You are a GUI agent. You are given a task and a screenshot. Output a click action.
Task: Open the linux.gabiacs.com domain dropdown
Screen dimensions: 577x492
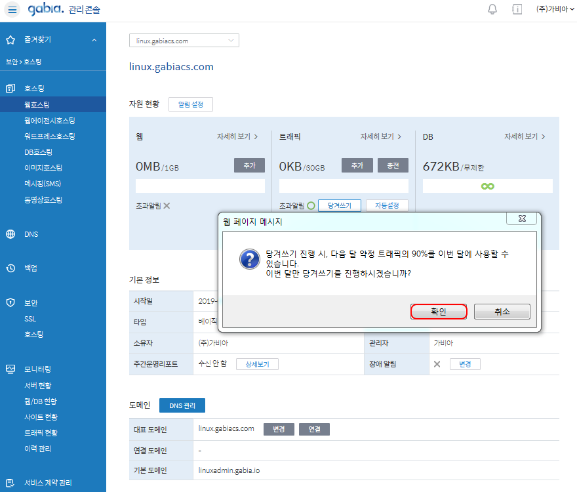coord(184,41)
